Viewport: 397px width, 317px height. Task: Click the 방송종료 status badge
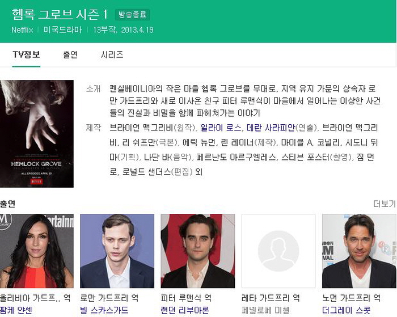point(132,14)
